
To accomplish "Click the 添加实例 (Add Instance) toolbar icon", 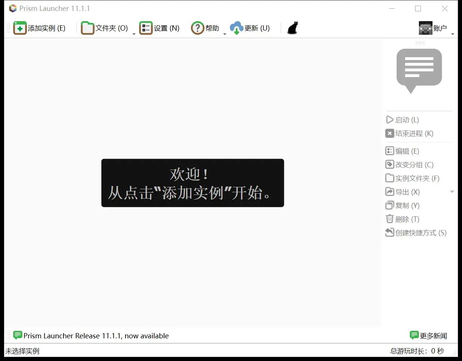I will pyautogui.click(x=20, y=28).
